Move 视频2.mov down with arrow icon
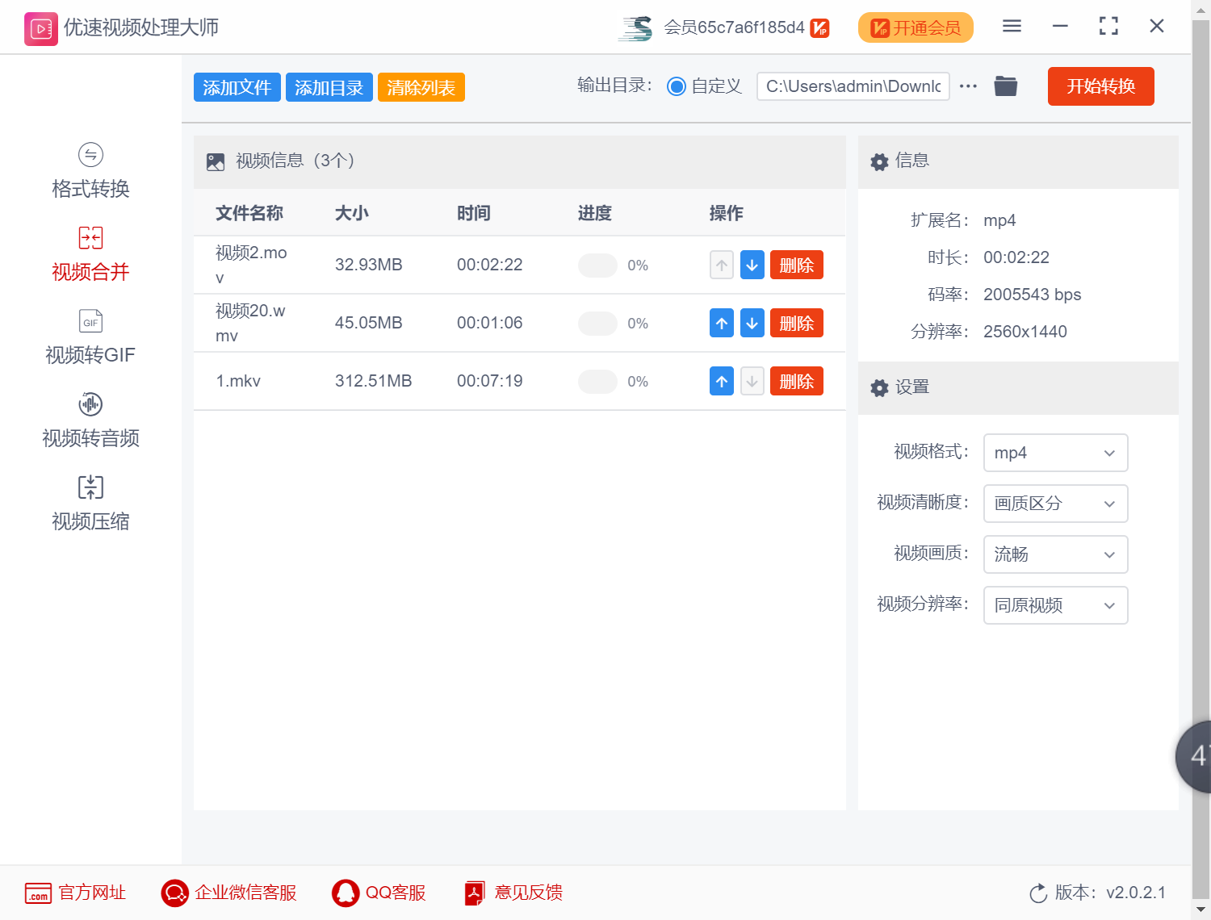Screen dimensions: 1211x920 pyautogui.click(x=752, y=265)
